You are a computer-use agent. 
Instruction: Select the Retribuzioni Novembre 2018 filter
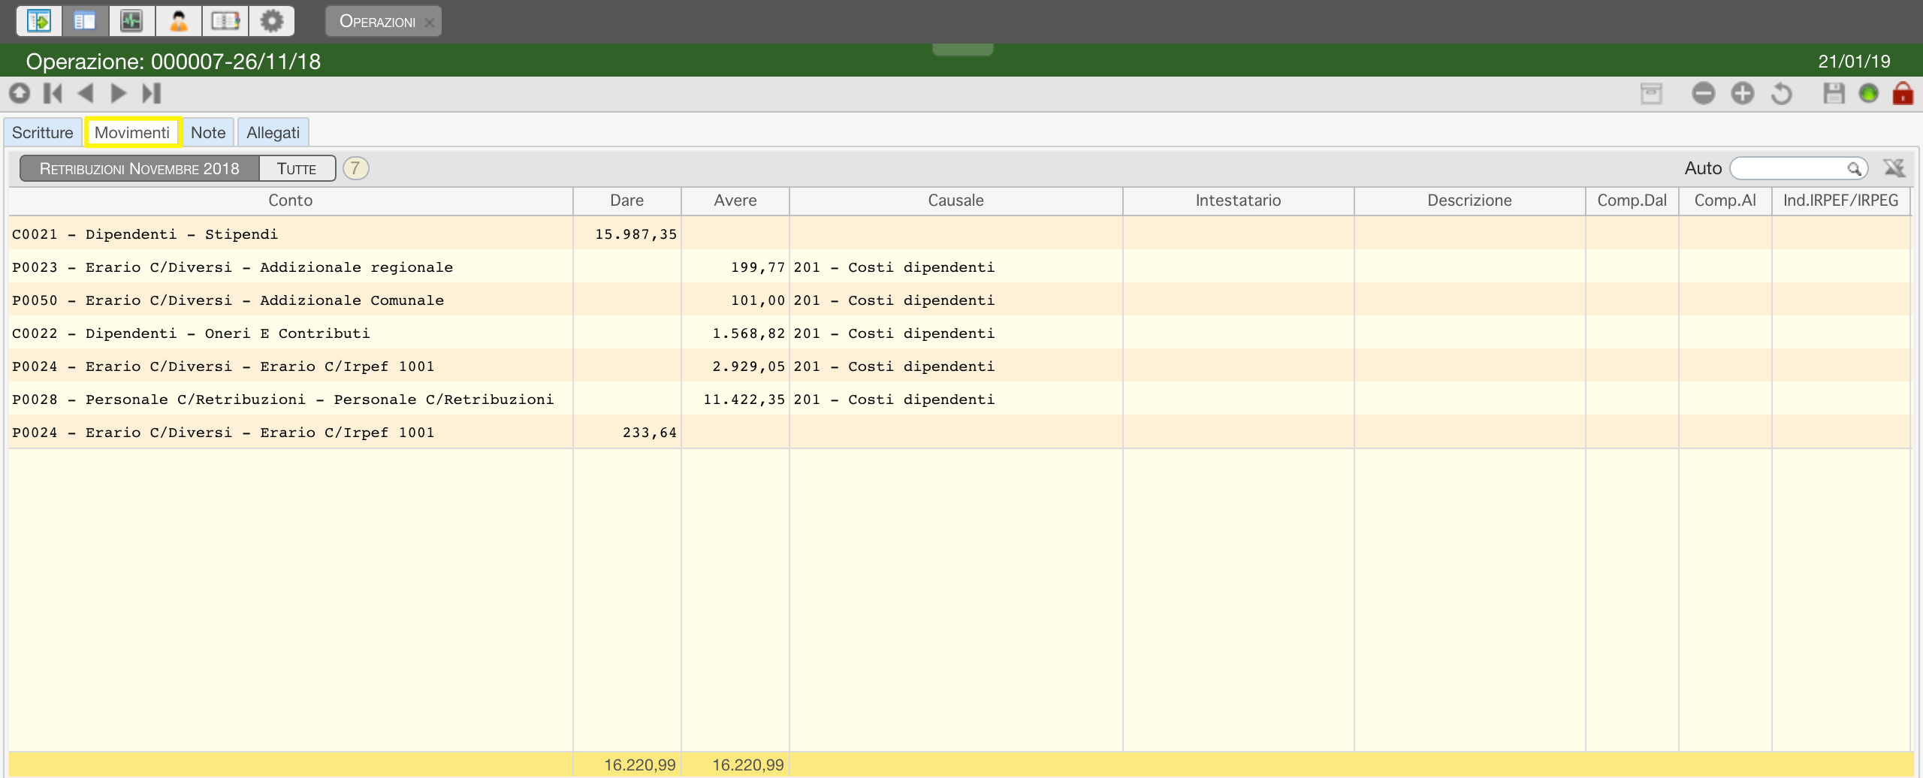140,168
